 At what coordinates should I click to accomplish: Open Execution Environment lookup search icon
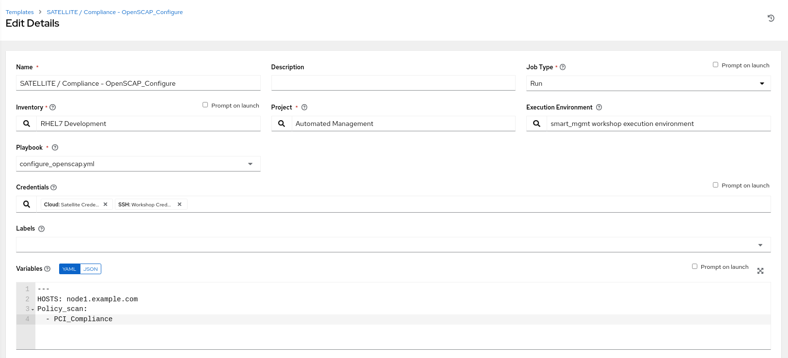point(536,124)
